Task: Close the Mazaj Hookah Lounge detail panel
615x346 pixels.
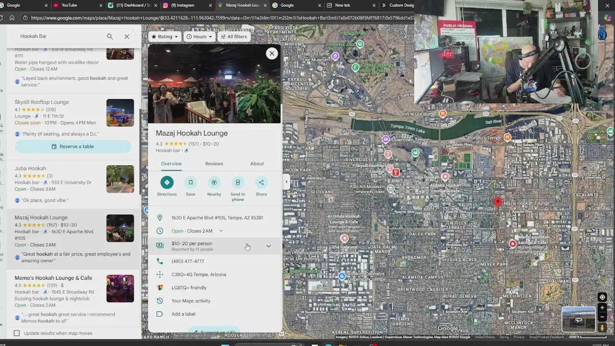Action: (272, 53)
